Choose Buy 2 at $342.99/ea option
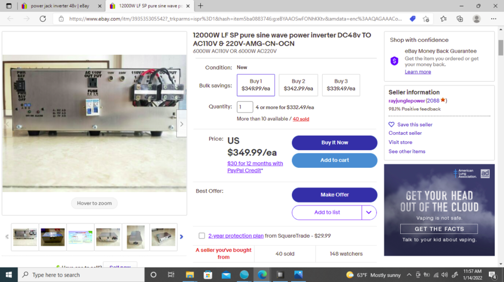This screenshot has width=504, height=282. click(298, 85)
